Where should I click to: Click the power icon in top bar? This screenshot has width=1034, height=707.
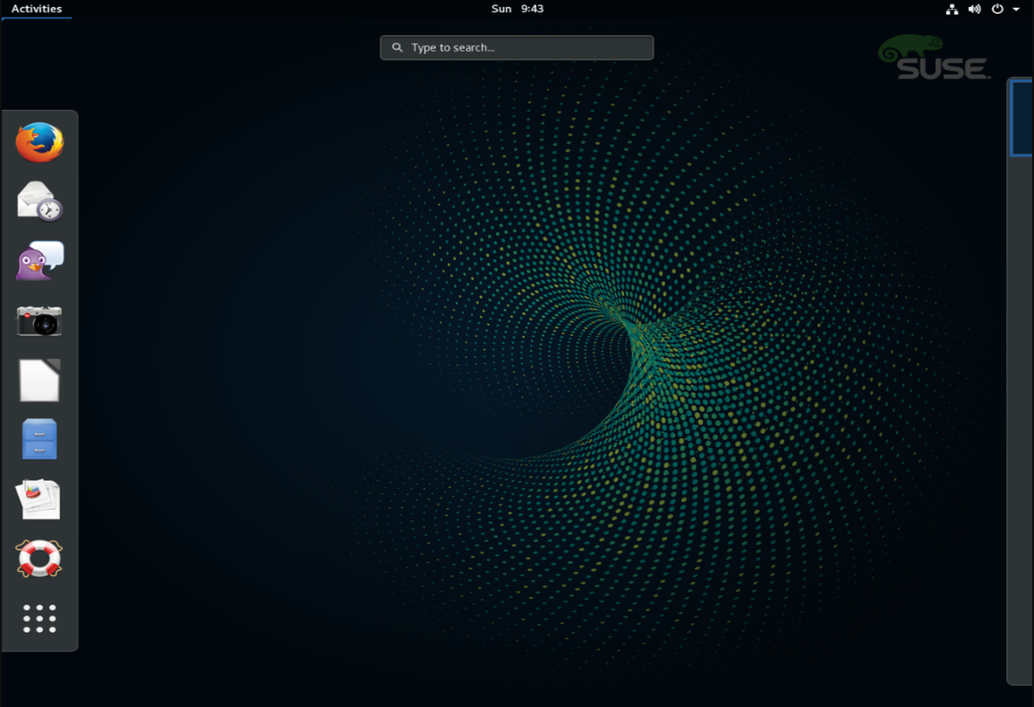[x=997, y=9]
